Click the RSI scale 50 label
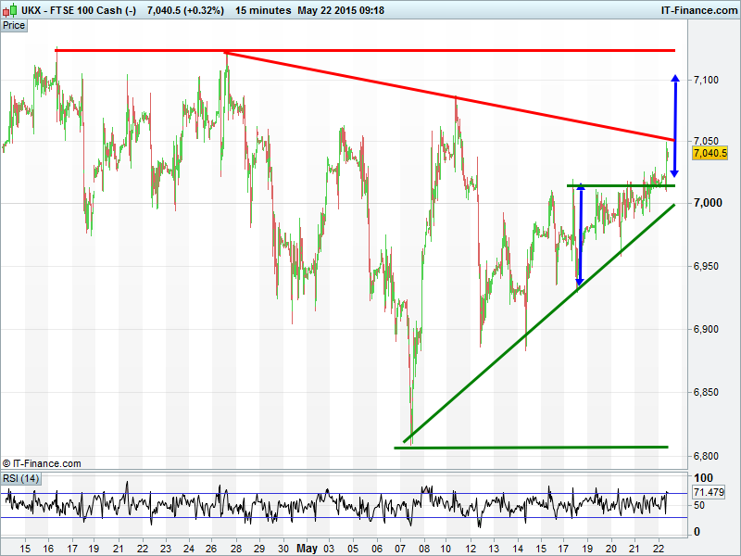 click(x=699, y=505)
